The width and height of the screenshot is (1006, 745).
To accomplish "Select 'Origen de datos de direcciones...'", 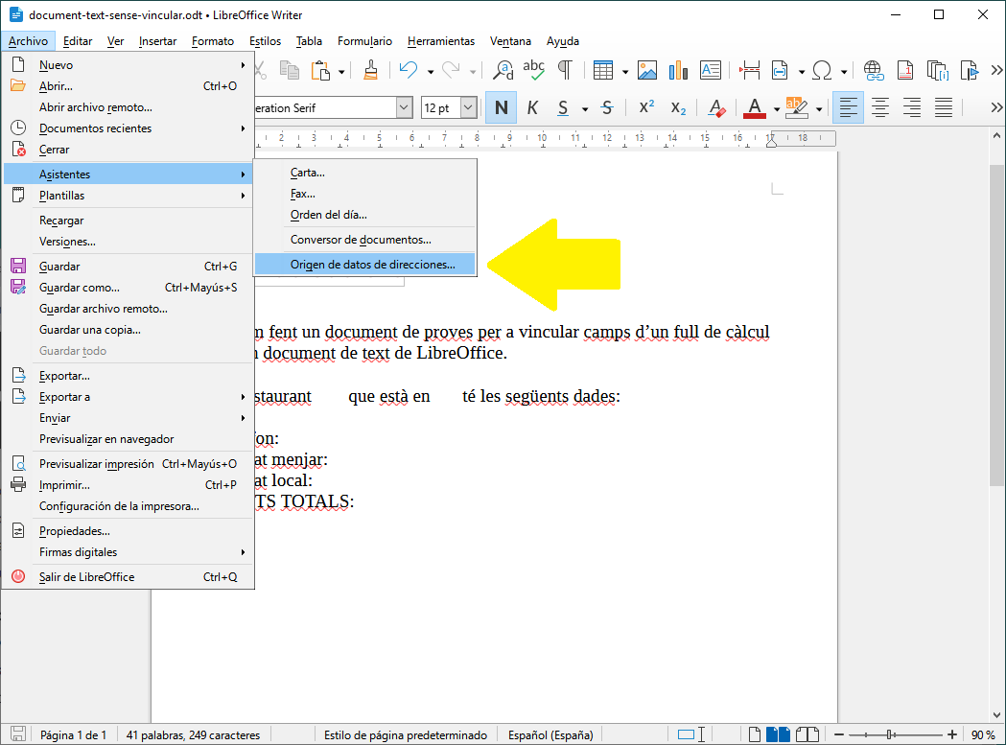I will point(372,265).
